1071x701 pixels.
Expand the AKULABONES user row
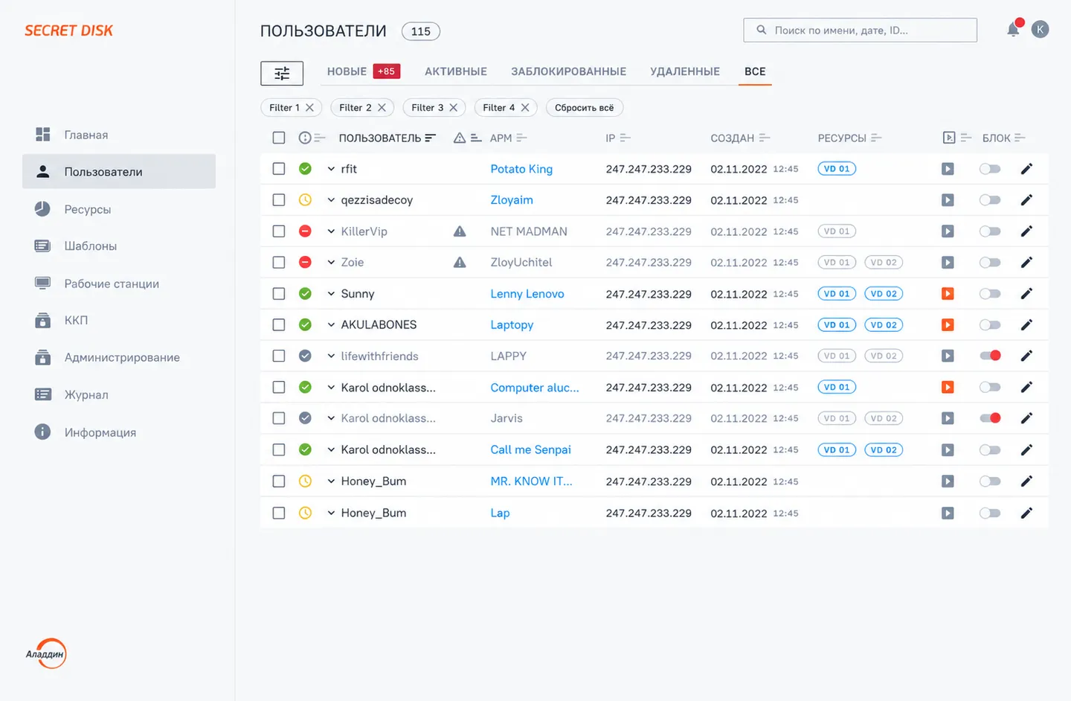(331, 325)
